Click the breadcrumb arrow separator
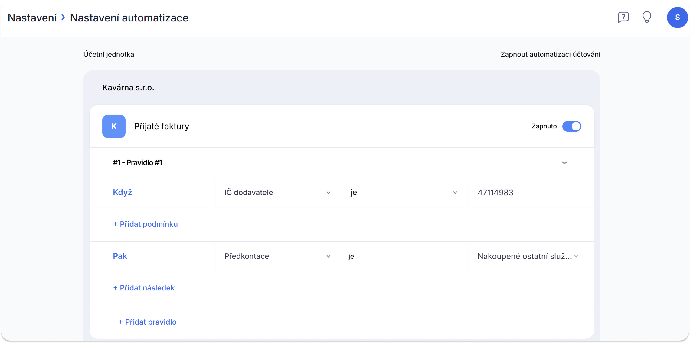 coord(63,18)
